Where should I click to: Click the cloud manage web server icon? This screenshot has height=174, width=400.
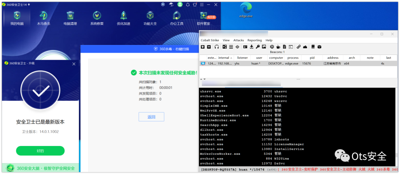(305, 47)
